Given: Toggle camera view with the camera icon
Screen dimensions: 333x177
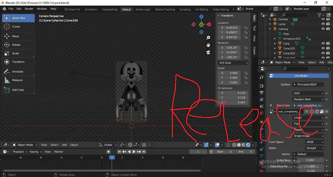Looking at the screenshot, I should pyautogui.click(x=208, y=52).
